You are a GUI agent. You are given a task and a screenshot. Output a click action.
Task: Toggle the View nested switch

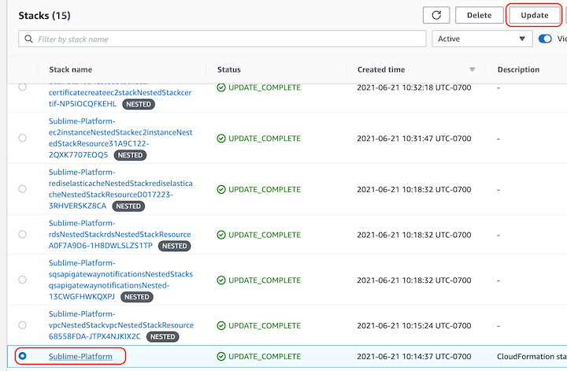(545, 39)
